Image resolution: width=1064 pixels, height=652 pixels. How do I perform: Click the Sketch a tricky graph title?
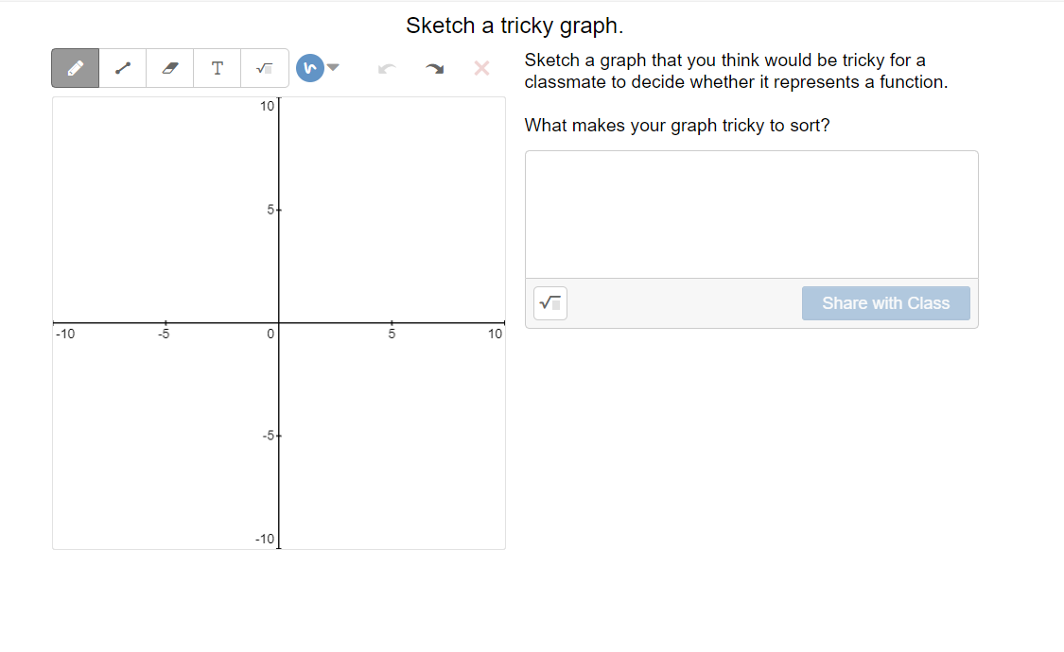[515, 25]
